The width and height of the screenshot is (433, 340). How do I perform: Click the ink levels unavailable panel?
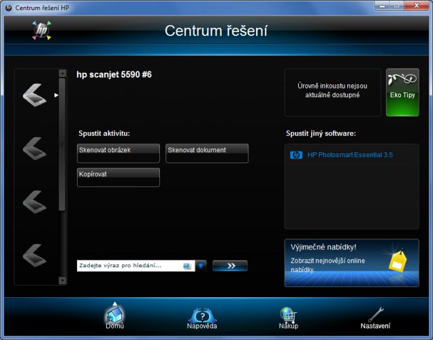tap(332, 92)
